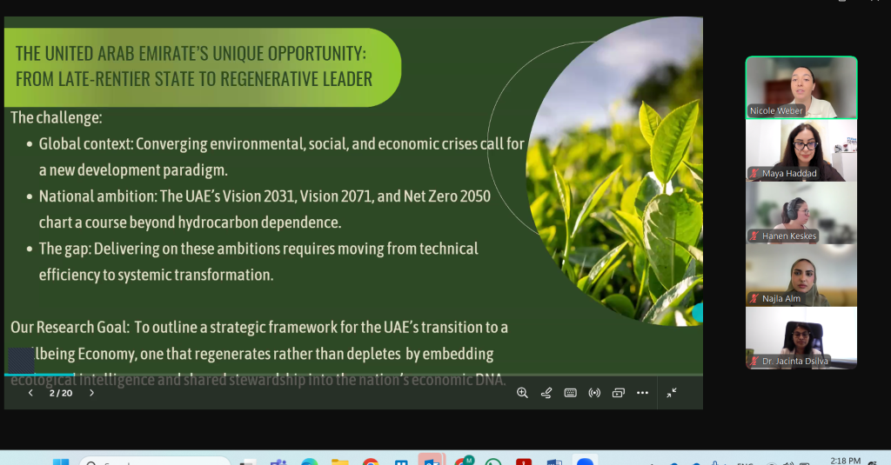Click the taskbar Search box
The height and width of the screenshot is (465, 891).
[x=155, y=462]
